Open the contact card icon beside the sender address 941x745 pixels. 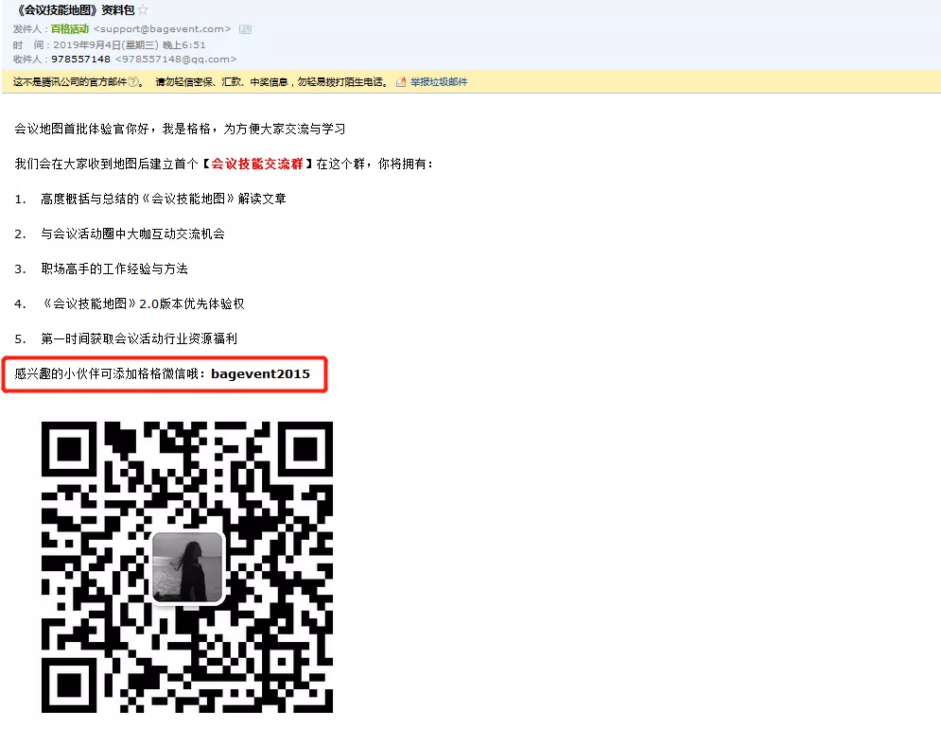tap(246, 28)
